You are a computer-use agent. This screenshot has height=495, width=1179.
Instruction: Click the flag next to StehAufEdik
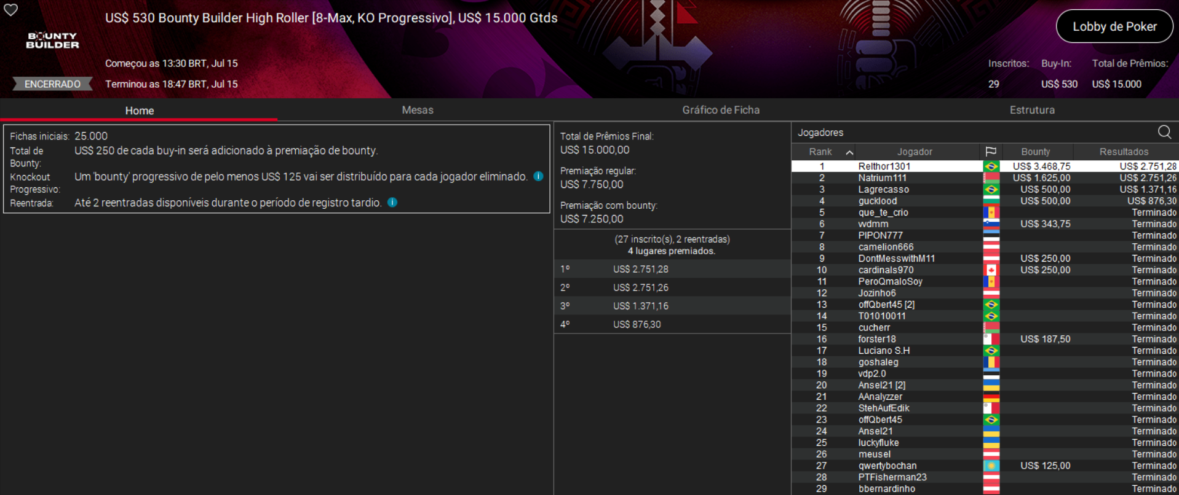coord(991,408)
